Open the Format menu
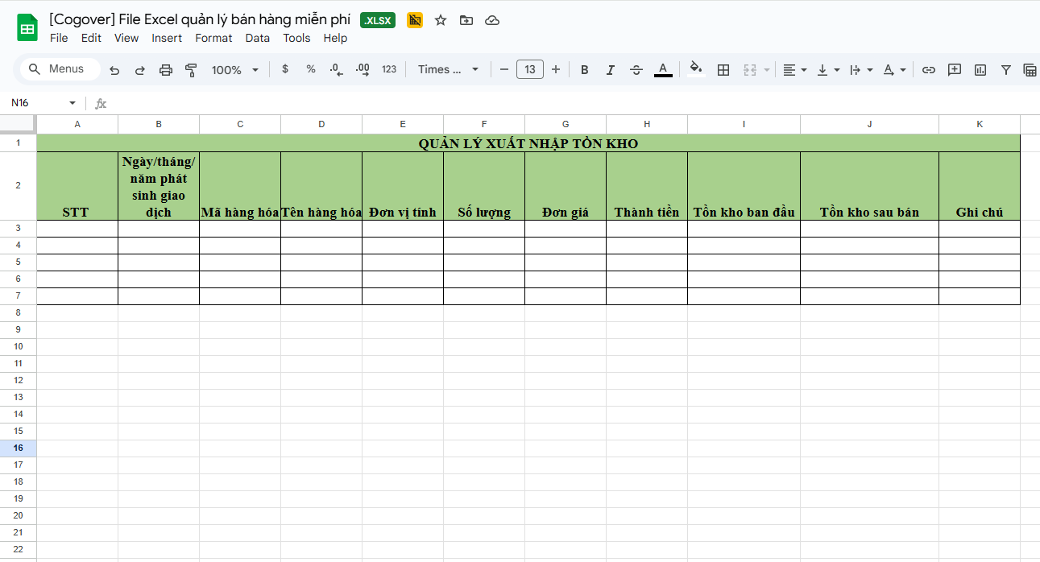 (x=213, y=38)
